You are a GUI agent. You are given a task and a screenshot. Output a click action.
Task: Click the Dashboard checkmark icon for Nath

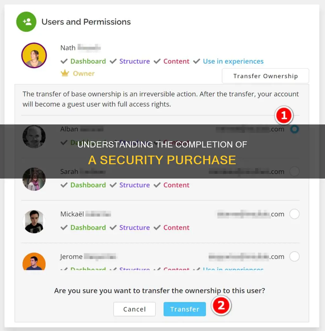(x=64, y=61)
